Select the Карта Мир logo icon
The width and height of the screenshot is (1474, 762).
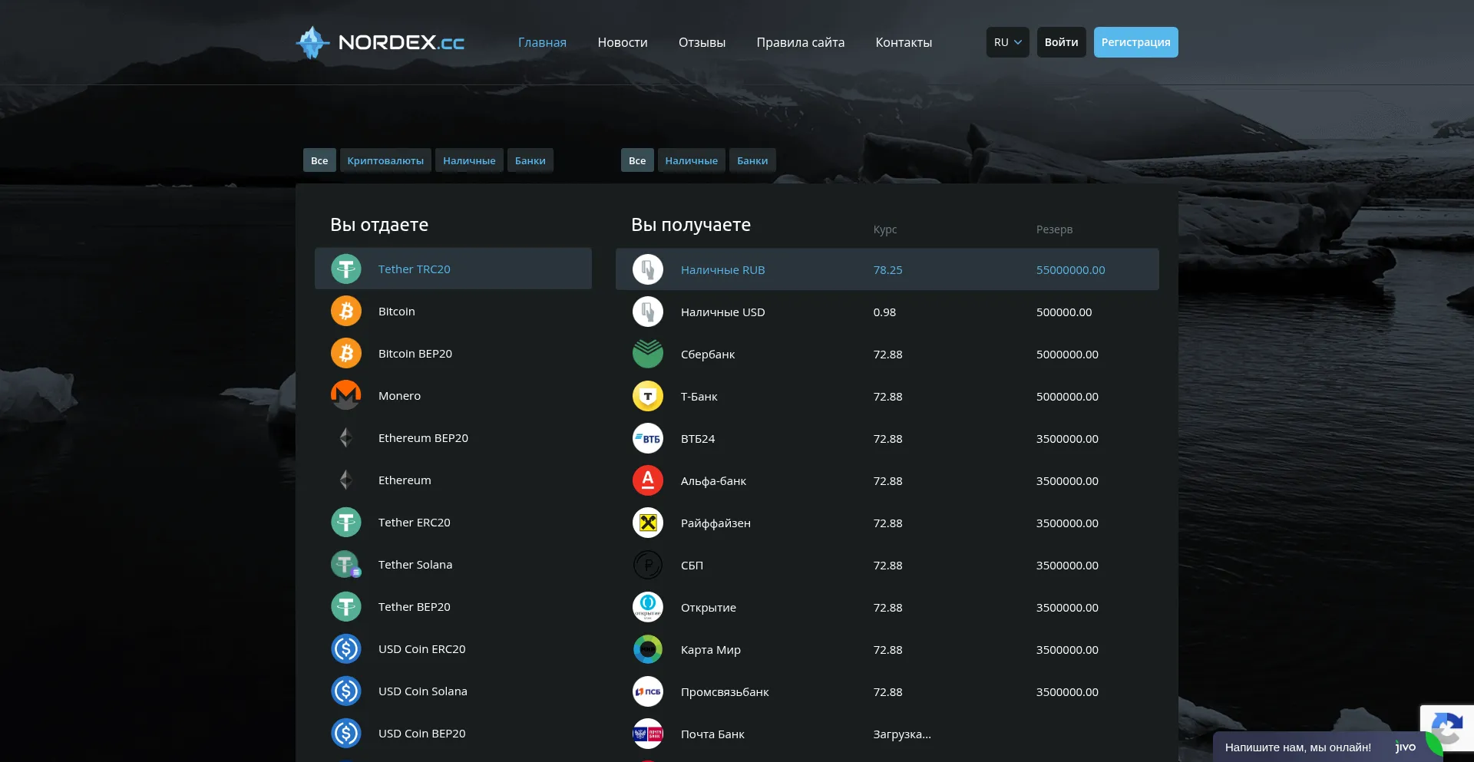(648, 650)
